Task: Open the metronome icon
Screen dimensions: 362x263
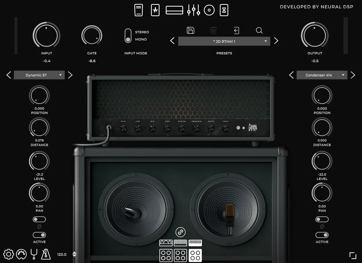Action: click(x=46, y=254)
